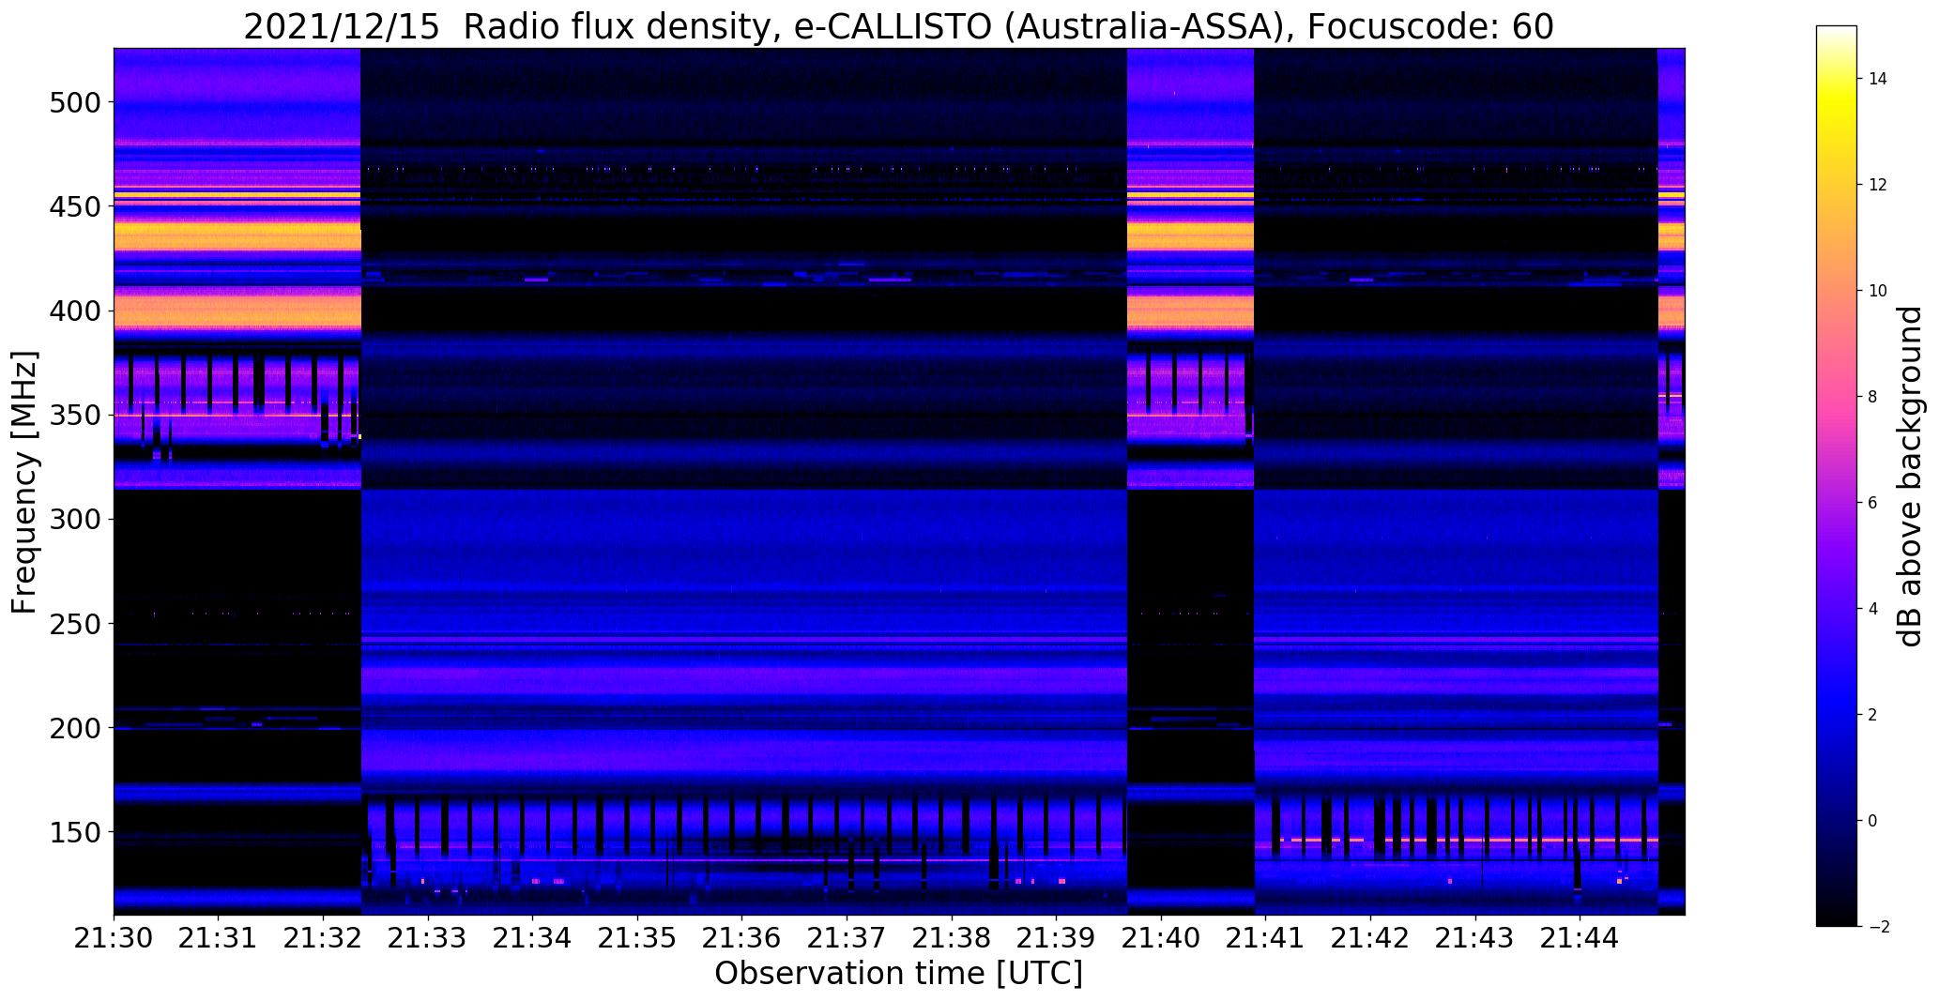The image size is (1939, 1001).
Task: Click the 350 frequency tick label
Action: (x=74, y=415)
